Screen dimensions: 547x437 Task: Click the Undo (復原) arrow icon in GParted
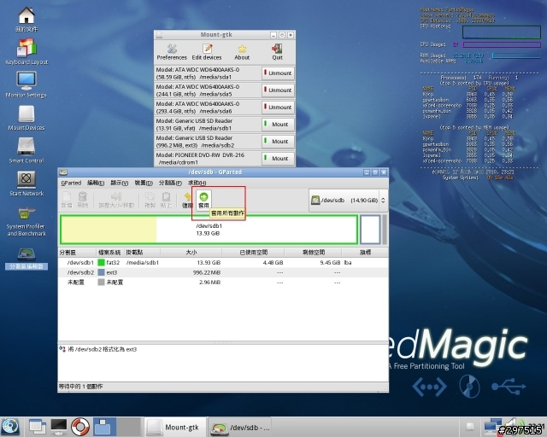[x=187, y=197]
